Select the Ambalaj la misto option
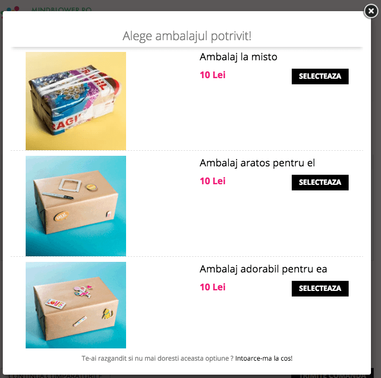This screenshot has height=378, width=381. click(x=320, y=76)
